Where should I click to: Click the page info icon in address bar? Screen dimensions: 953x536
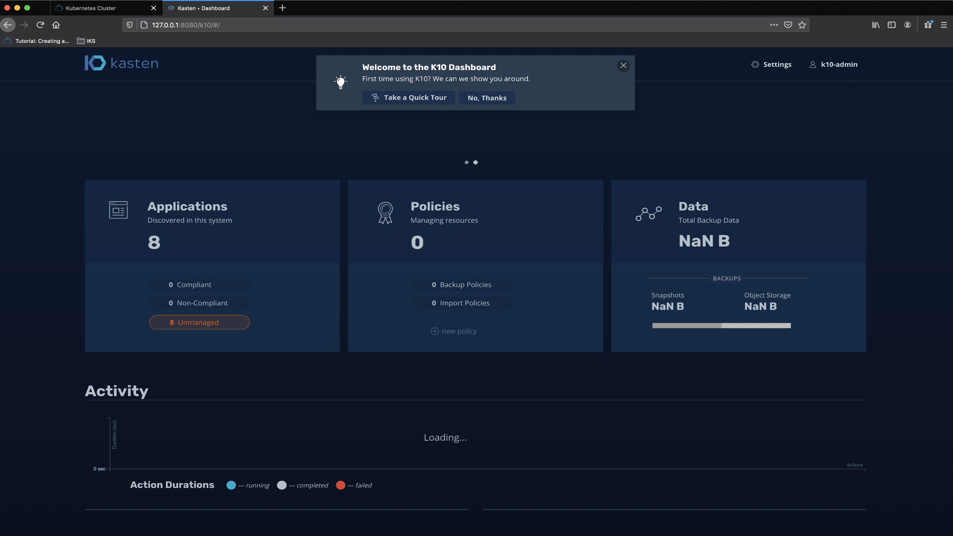pyautogui.click(x=144, y=25)
